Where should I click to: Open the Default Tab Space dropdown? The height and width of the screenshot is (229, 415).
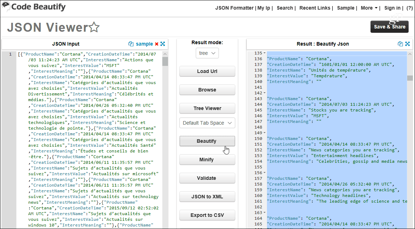point(207,123)
